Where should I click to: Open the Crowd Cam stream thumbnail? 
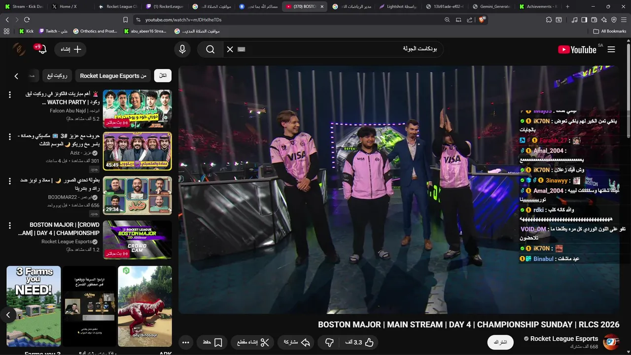(x=137, y=240)
